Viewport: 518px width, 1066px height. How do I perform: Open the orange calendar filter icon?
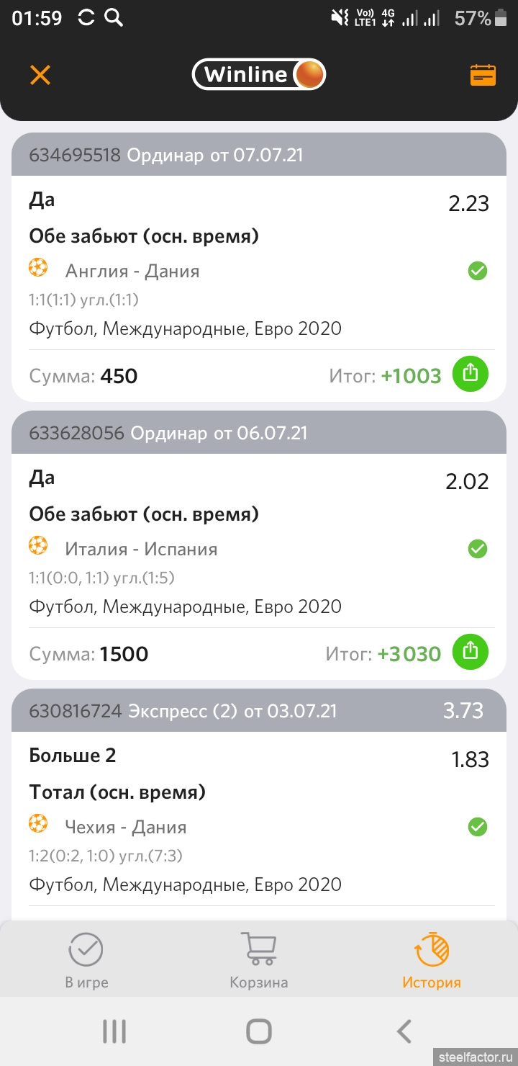(483, 75)
